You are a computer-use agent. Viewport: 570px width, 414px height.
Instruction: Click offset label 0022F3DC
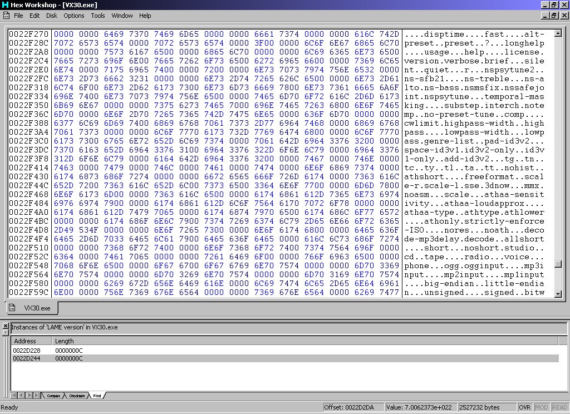point(28,150)
